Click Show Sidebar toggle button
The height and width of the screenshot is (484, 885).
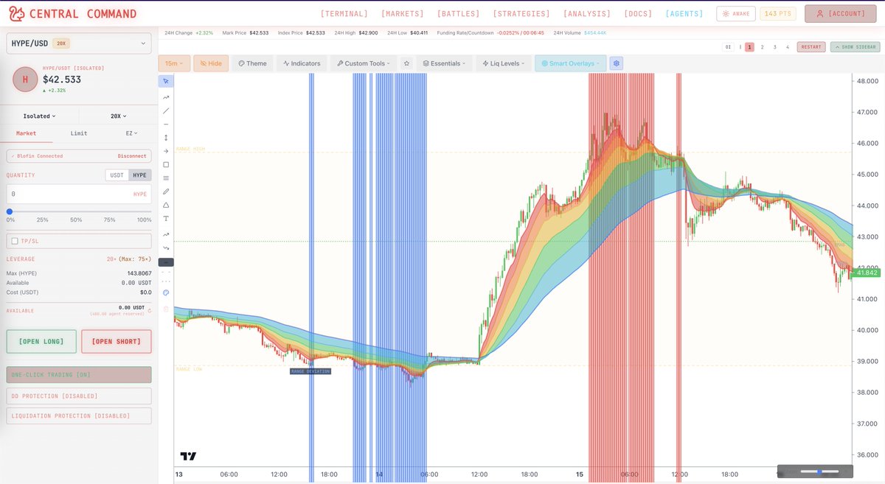click(855, 46)
